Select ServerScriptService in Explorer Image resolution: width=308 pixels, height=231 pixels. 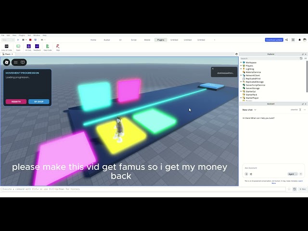coord(256,85)
